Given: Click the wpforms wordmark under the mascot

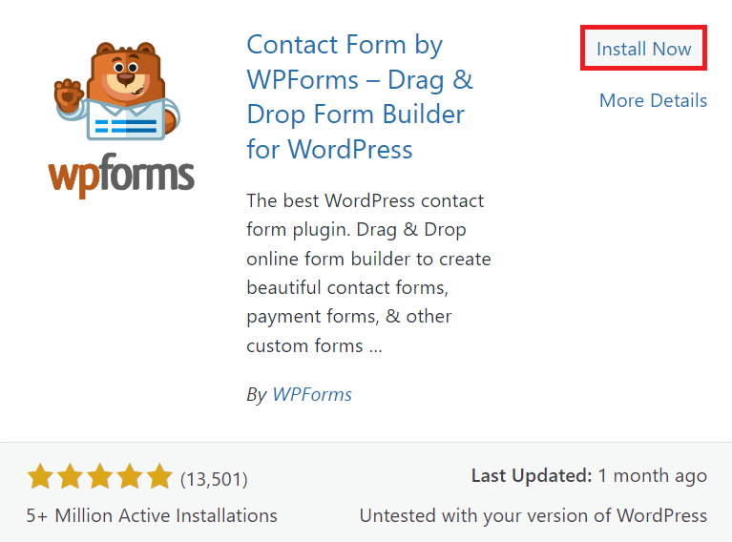Looking at the screenshot, I should pos(121,175).
